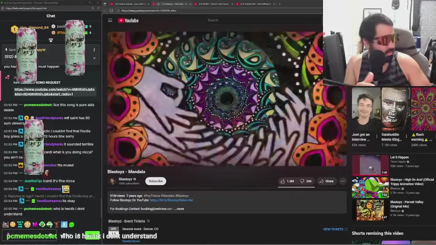Collapse the pinned message chevron in chat

94,58
